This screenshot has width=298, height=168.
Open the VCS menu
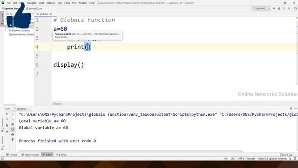[x=74, y=3]
